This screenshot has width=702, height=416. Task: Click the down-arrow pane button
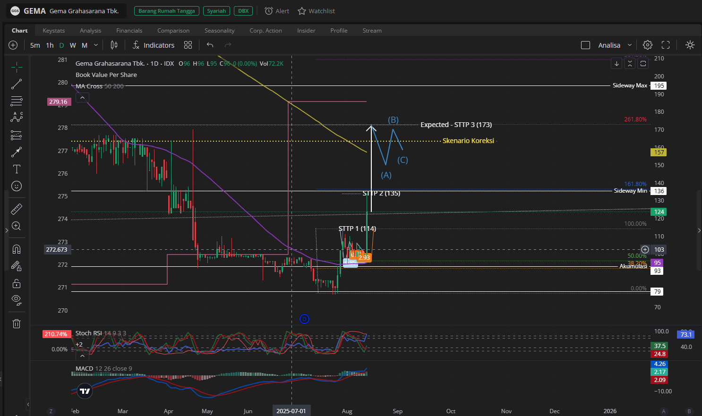[616, 63]
